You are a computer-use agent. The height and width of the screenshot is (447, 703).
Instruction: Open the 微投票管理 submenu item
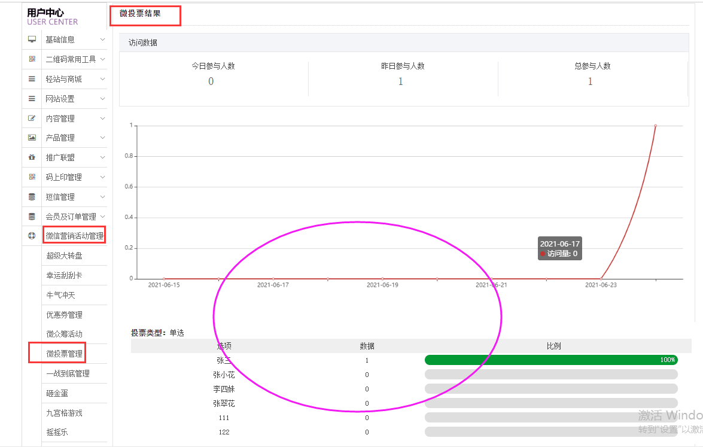pos(65,354)
